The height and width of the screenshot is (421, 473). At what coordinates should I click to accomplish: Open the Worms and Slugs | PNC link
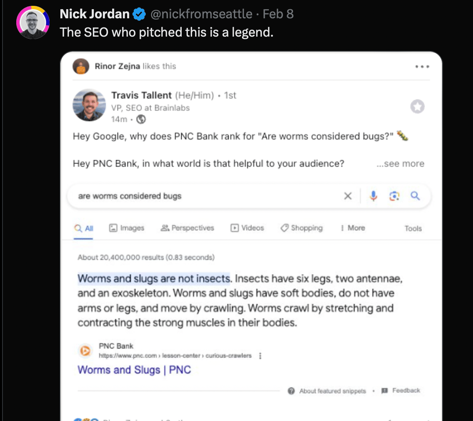click(x=134, y=370)
